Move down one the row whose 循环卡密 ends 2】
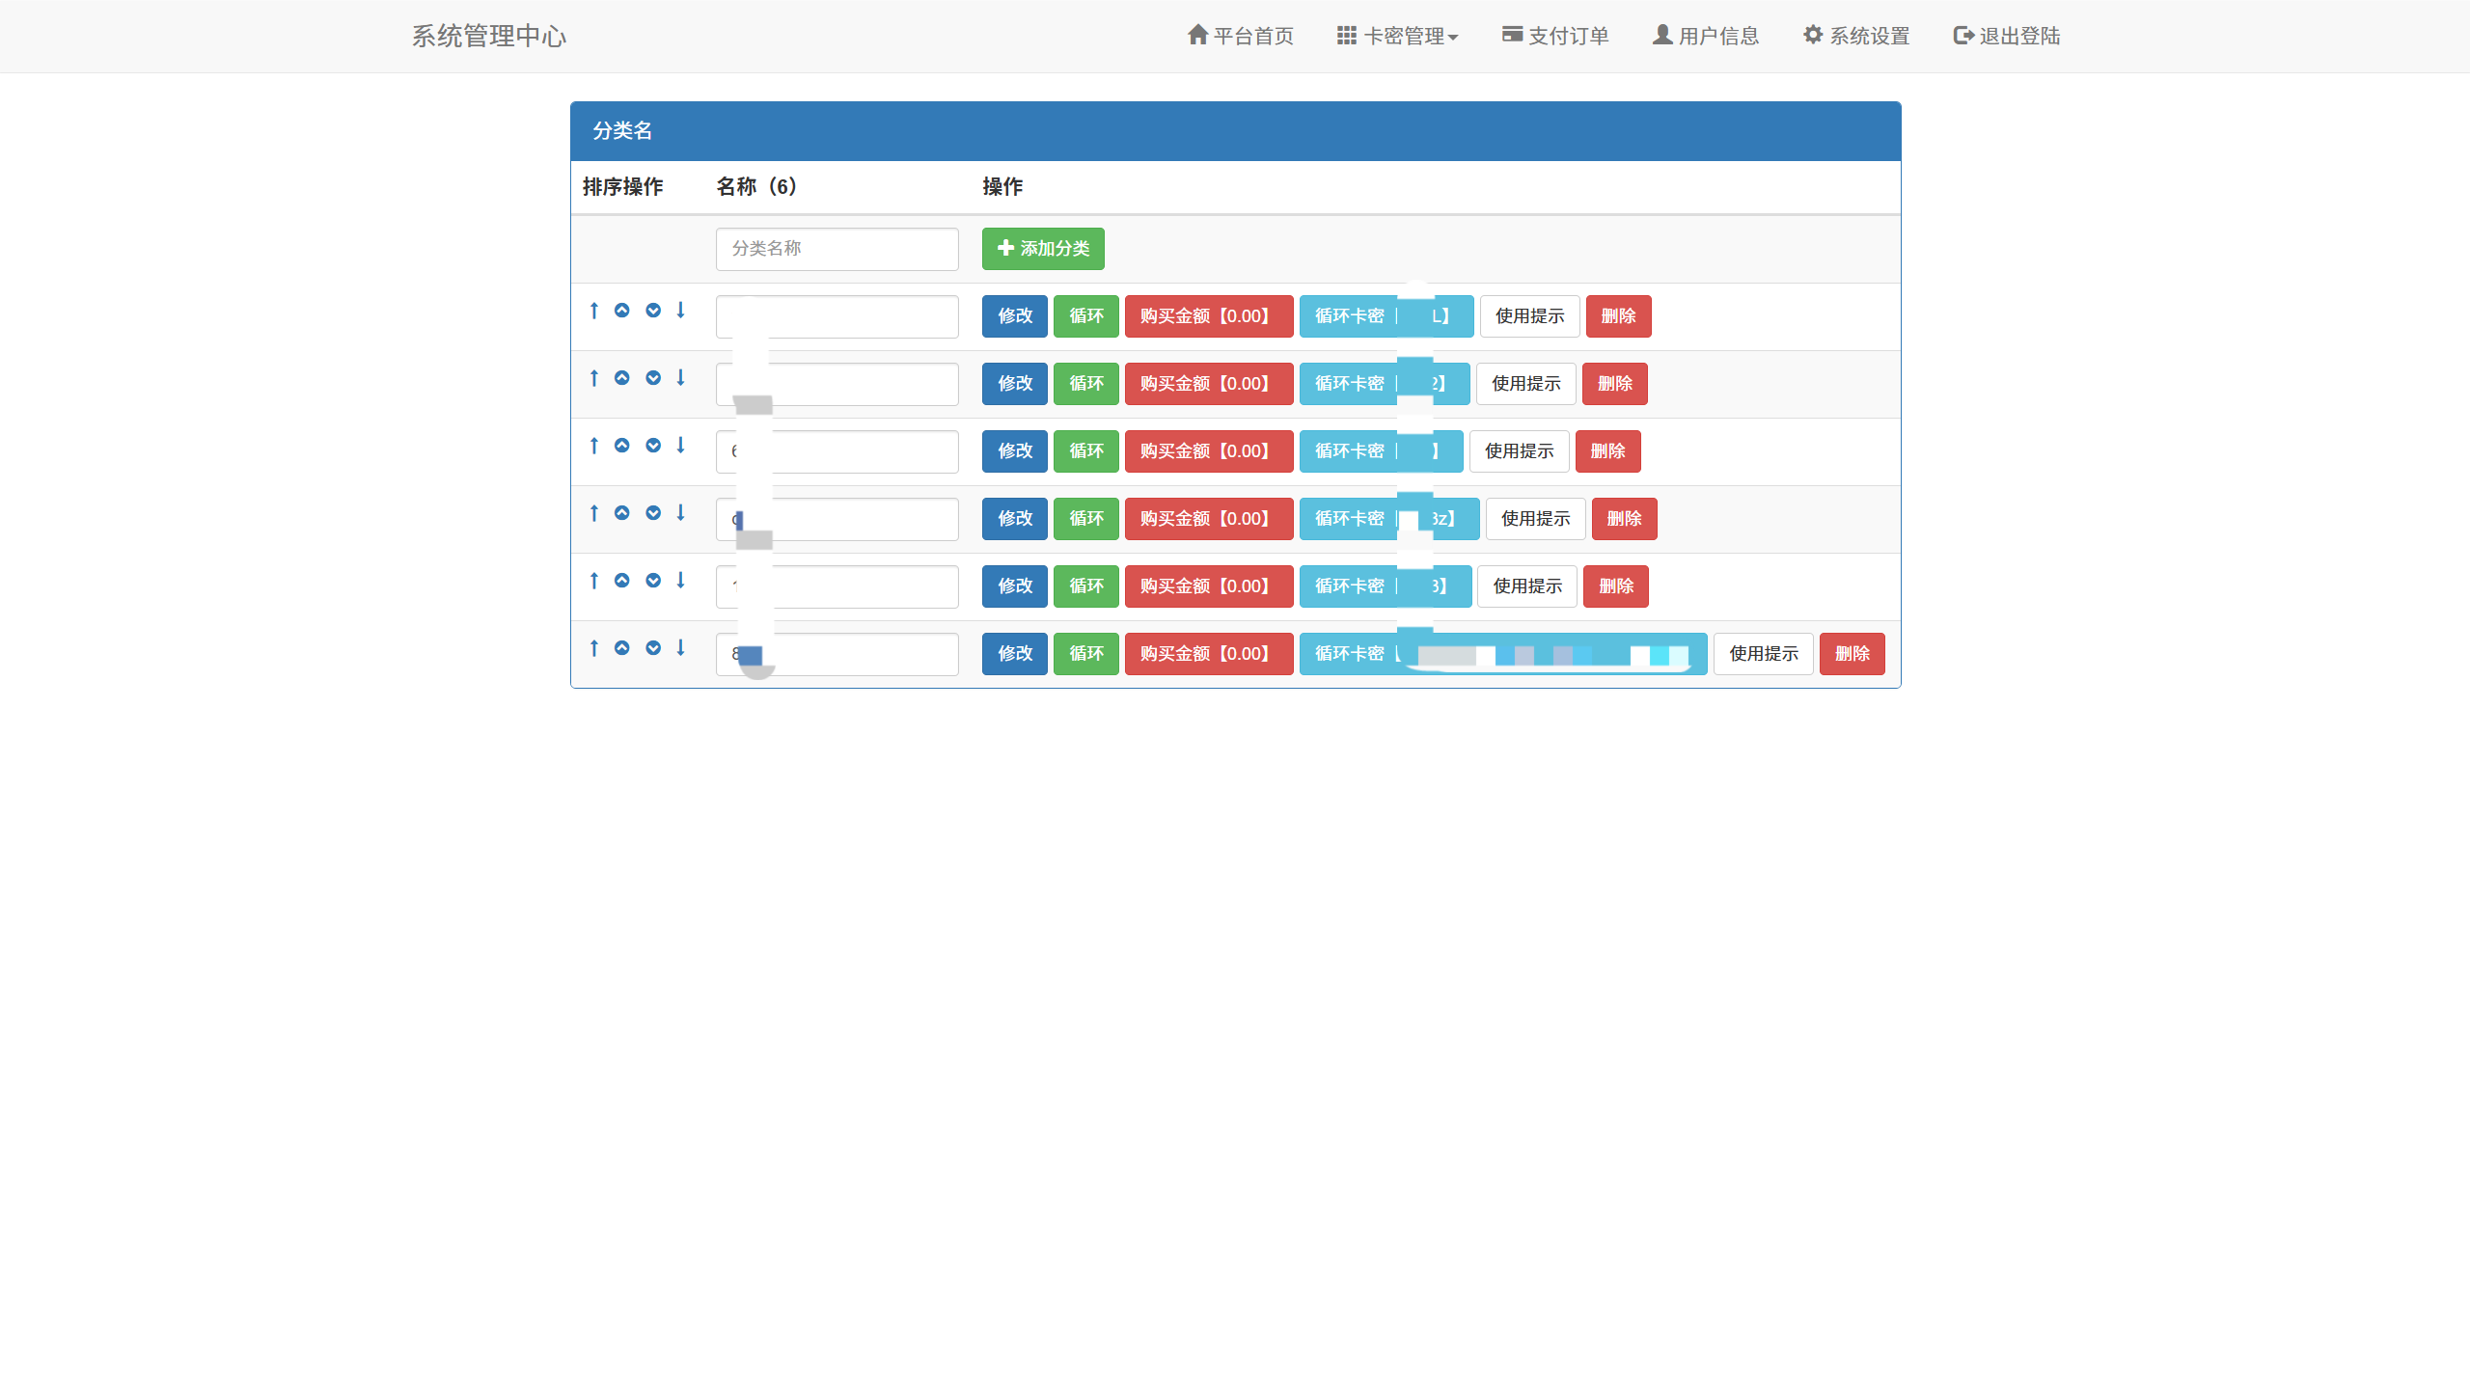Screen dimensions: 2470x1389 point(653,378)
